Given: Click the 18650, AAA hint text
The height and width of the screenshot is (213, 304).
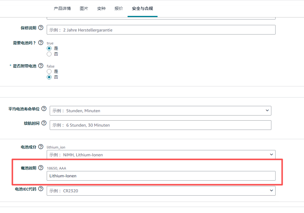Looking at the screenshot, I should [56, 168].
